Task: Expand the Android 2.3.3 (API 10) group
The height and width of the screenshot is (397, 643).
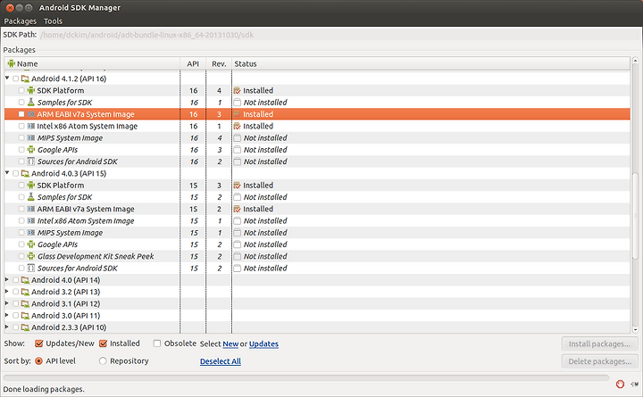Action: coord(6,327)
